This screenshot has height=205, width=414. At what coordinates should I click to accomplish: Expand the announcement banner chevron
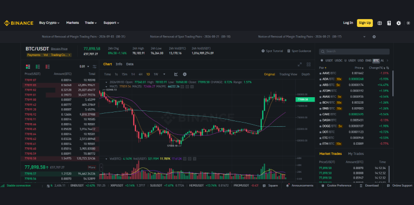(x=364, y=36)
